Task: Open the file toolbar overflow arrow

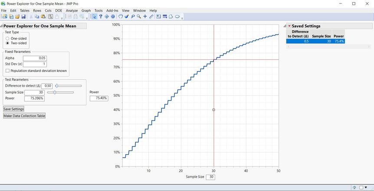Action: (62, 18)
